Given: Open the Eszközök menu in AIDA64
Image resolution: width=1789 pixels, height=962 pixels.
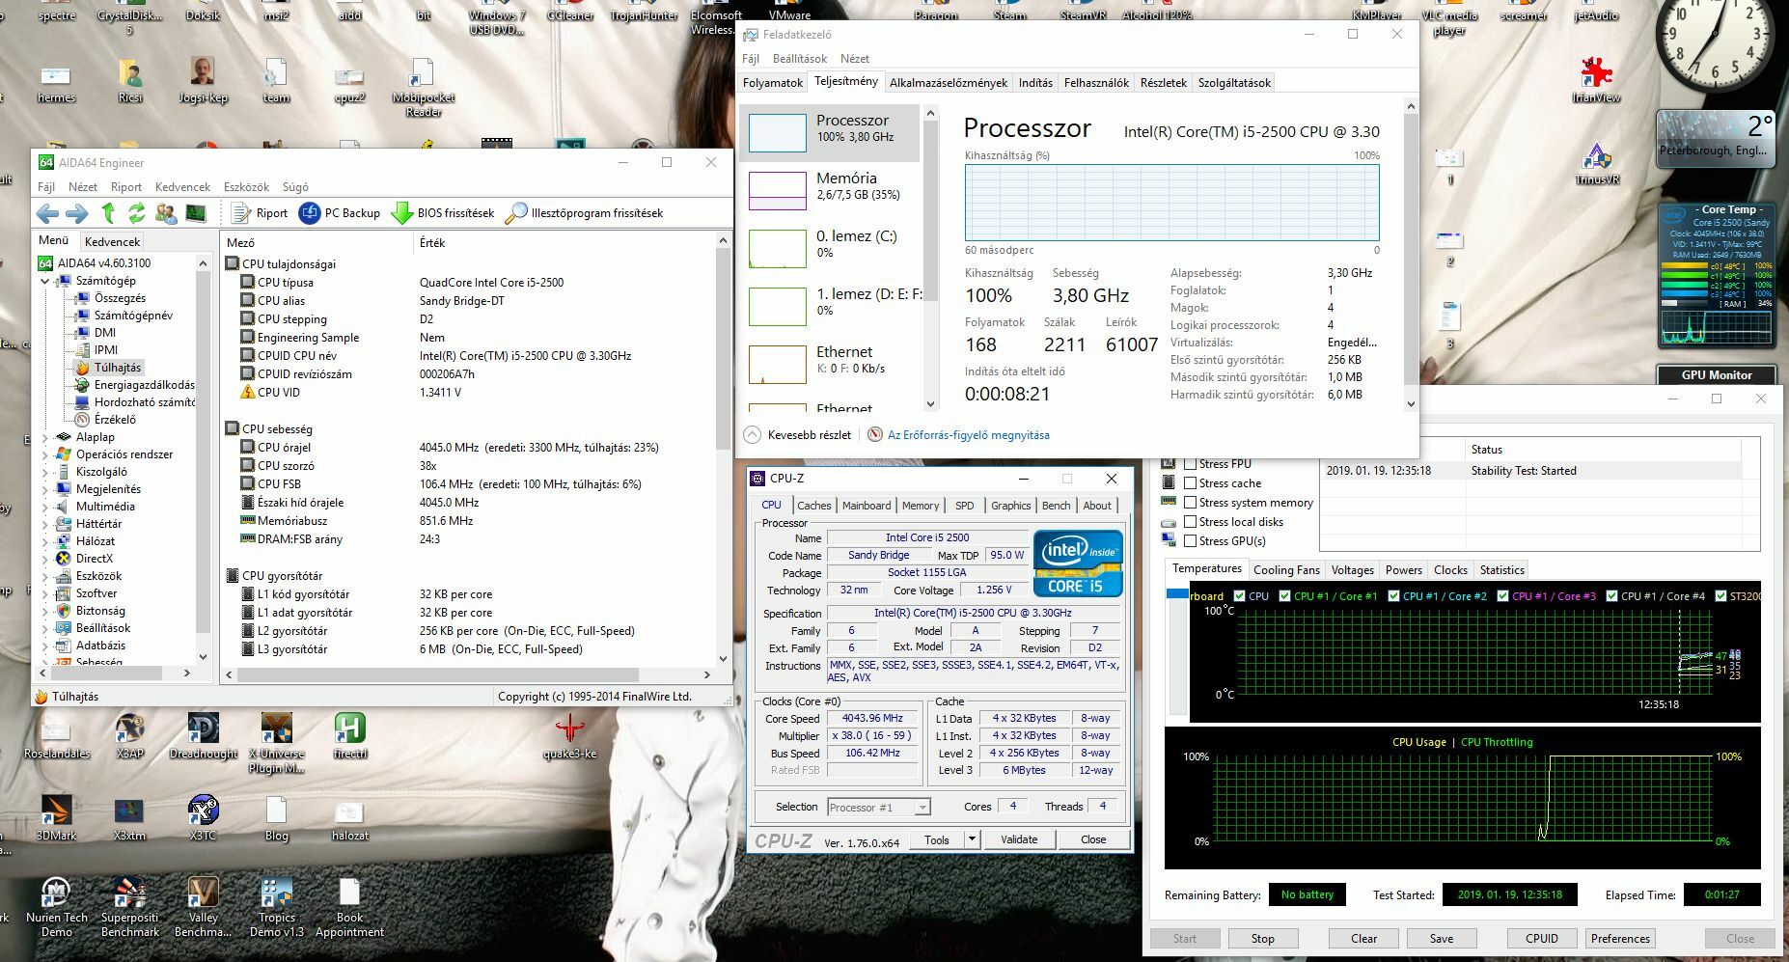Looking at the screenshot, I should [246, 187].
